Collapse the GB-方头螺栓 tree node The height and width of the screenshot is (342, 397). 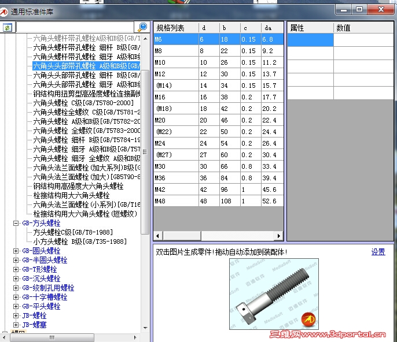point(16,223)
